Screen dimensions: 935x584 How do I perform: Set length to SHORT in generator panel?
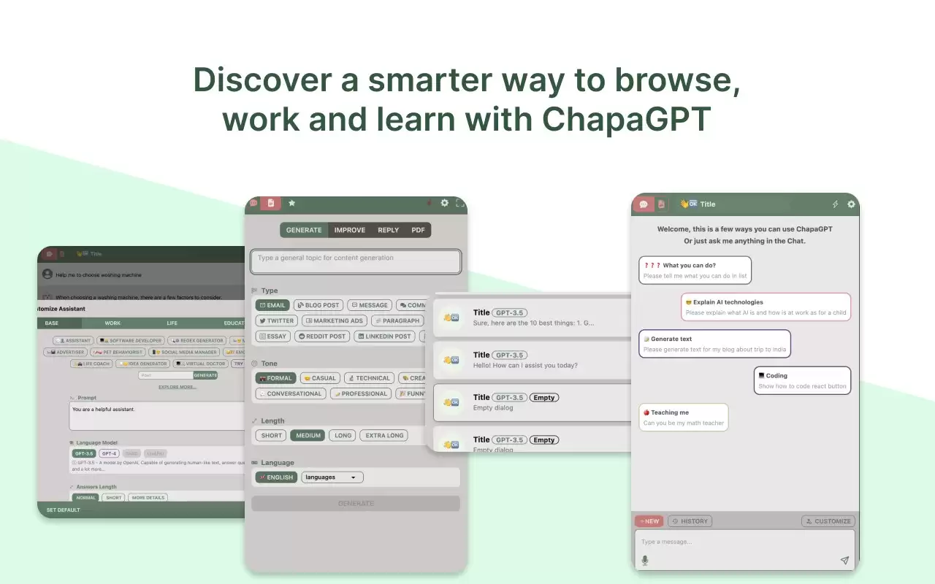271,435
